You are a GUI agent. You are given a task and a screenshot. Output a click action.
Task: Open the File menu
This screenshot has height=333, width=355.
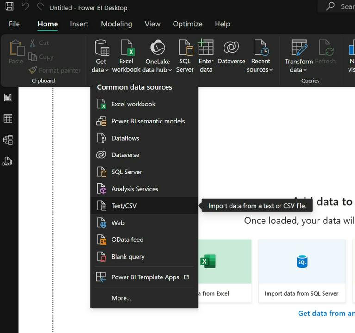tap(14, 24)
